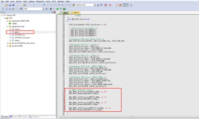Switch to the Functions panel tab
The image size is (199, 119).
23,117
